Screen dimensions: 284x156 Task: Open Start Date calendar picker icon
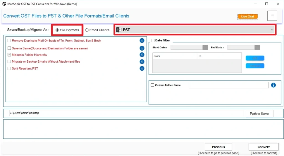coord(206,48)
